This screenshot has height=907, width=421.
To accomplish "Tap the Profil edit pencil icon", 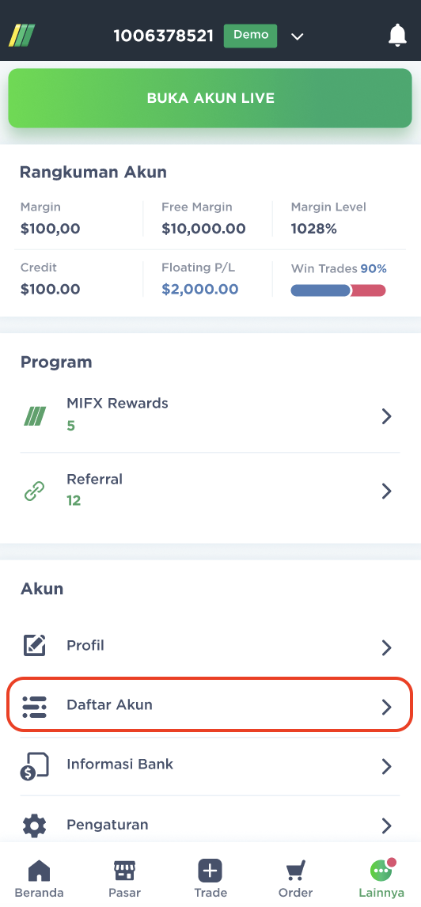I will pyautogui.click(x=35, y=646).
